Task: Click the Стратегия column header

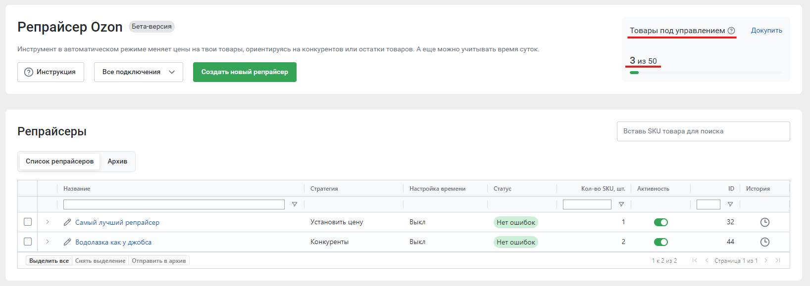Action: 324,189
